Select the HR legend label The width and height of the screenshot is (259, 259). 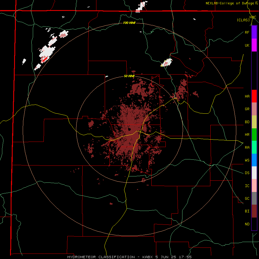[247, 135]
